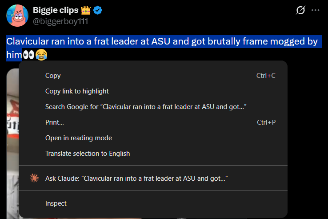Click Inspect at the menu bottom
The height and width of the screenshot is (219, 328).
pyautogui.click(x=56, y=203)
